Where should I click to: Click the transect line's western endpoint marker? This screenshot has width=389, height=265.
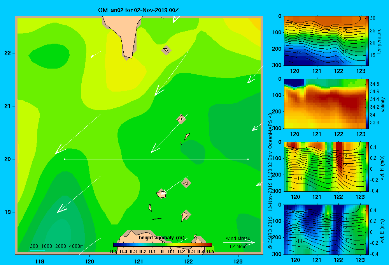point(65,159)
